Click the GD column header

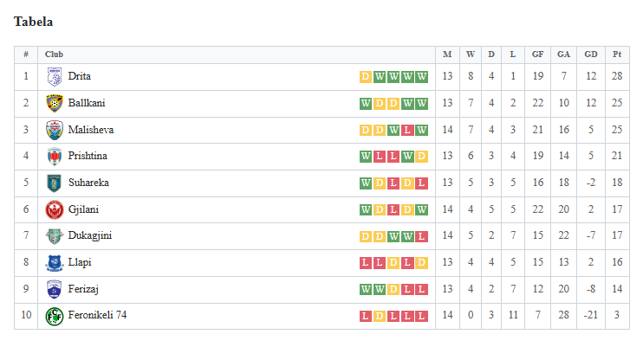(590, 55)
